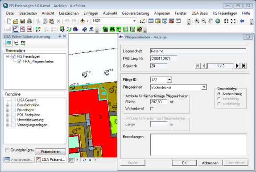Open the Pflege ID dropdown

[169, 80]
